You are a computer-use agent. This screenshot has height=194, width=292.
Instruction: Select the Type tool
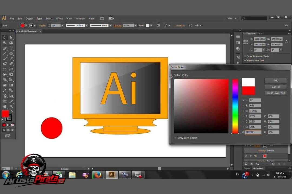pyautogui.click(x=11, y=48)
